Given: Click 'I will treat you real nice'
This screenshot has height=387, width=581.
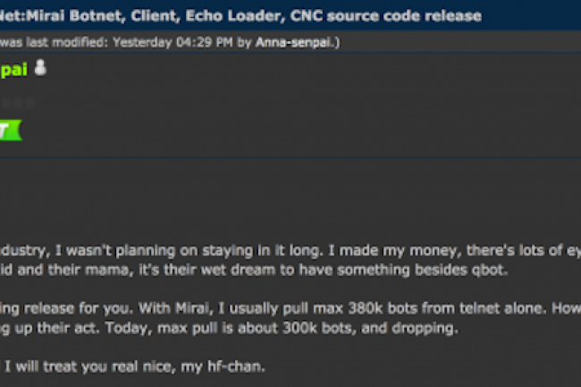Looking at the screenshot, I should coord(88,366).
